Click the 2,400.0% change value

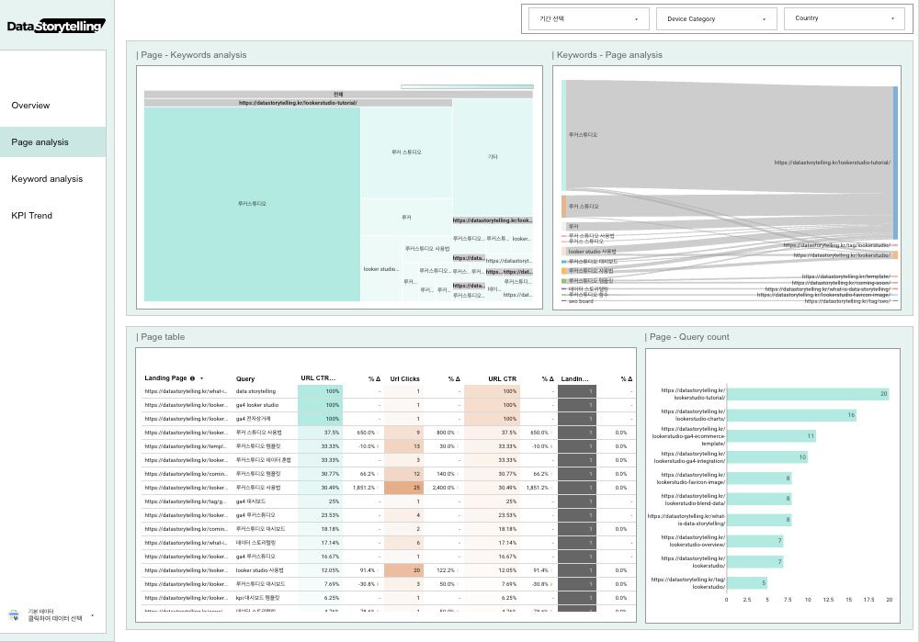tap(444, 488)
